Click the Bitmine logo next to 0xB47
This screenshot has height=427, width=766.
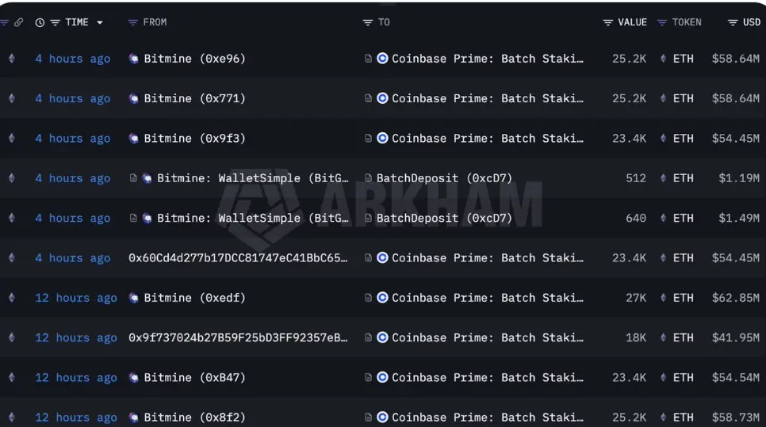pyautogui.click(x=134, y=378)
